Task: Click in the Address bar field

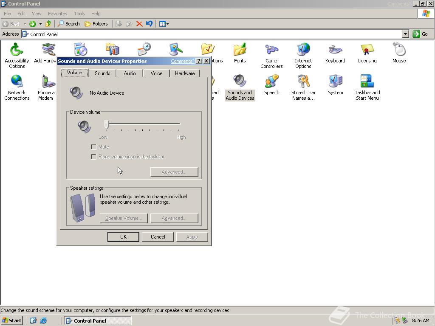Action: [212, 34]
